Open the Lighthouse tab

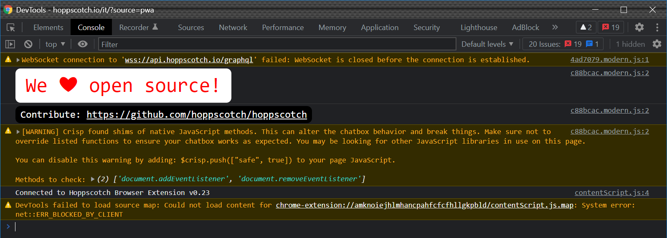pos(479,27)
